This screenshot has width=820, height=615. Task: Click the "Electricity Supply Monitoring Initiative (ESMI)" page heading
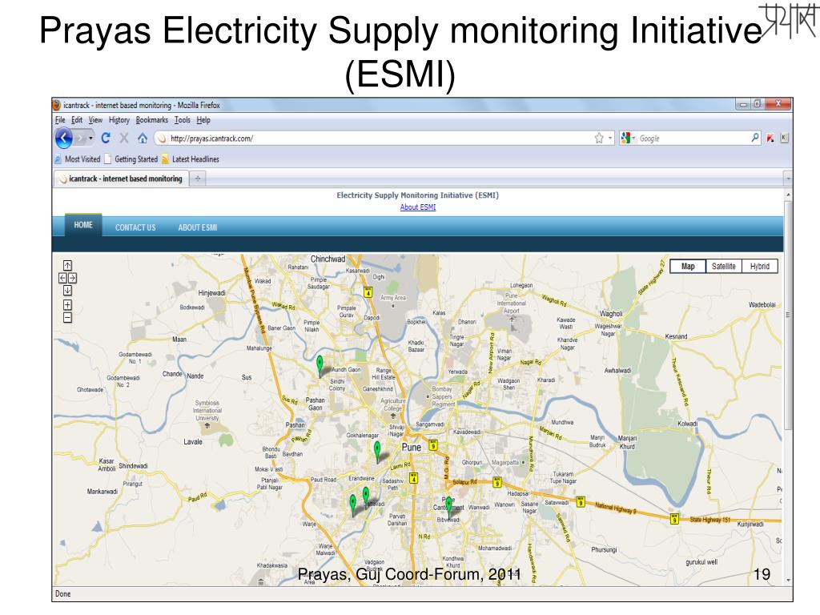[x=417, y=195]
